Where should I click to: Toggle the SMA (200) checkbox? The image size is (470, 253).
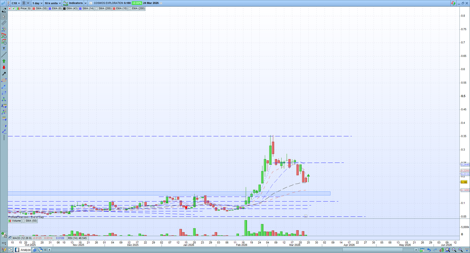pyautogui.click(x=97, y=8)
